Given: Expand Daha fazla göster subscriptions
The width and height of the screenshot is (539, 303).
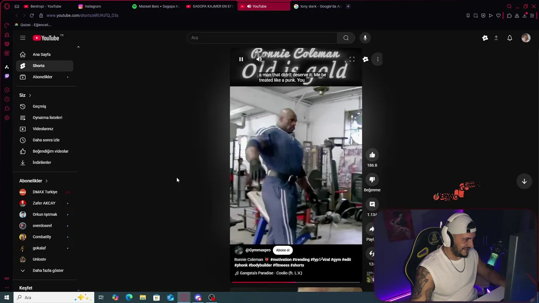Looking at the screenshot, I should (45, 271).
